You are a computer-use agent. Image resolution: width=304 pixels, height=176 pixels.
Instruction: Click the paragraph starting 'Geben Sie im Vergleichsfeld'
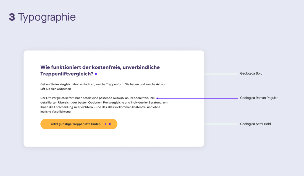click(x=103, y=86)
